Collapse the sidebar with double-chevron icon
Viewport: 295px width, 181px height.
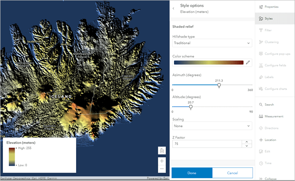(261, 179)
